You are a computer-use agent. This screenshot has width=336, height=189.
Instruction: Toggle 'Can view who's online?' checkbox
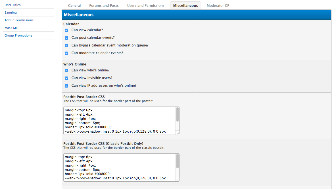66,71
